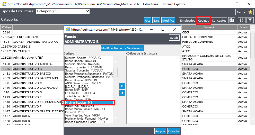Click the funnel filter icon
Image resolution: width=255 pixels, height=135 pixels.
[x=250, y=21]
